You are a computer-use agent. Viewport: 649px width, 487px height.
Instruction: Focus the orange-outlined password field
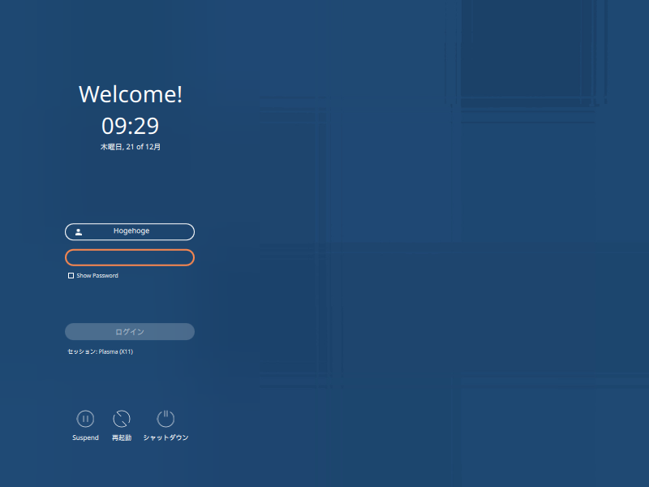(130, 257)
